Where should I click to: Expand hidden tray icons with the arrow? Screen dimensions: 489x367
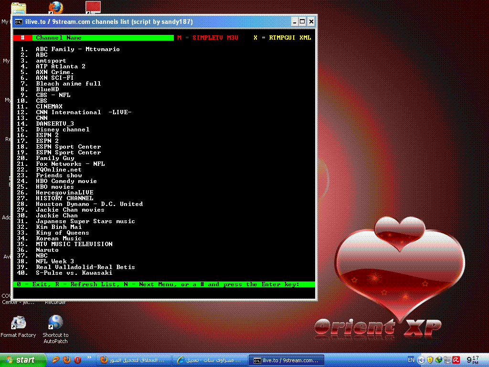[x=421, y=360]
